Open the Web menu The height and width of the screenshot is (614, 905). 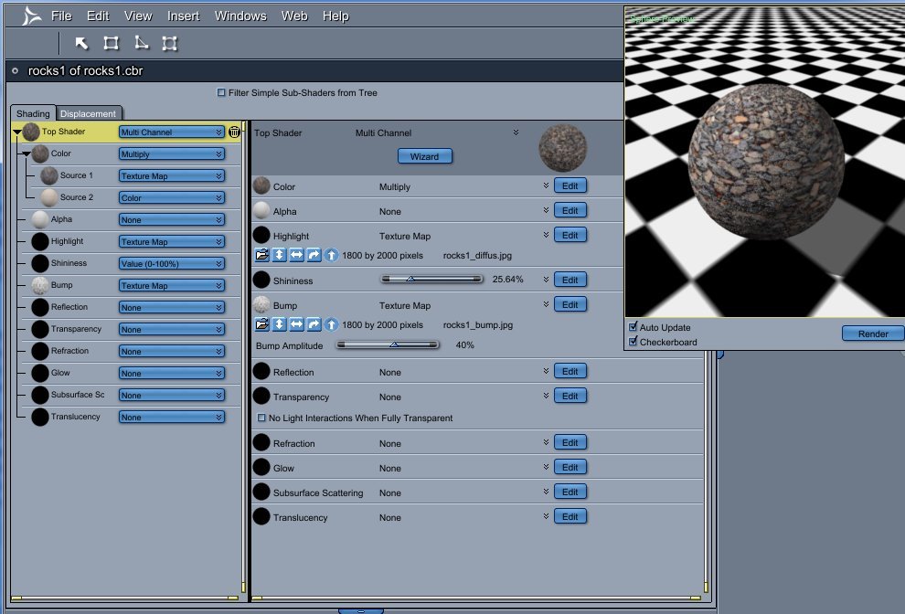[294, 16]
